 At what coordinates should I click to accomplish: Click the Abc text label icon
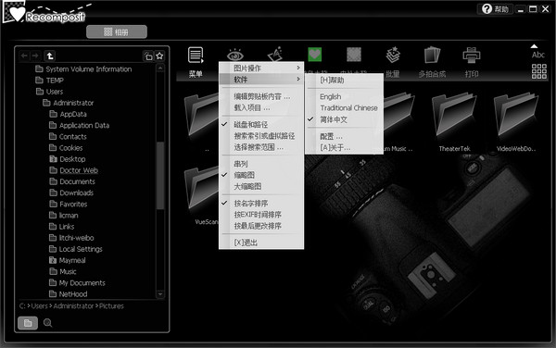coord(537,55)
